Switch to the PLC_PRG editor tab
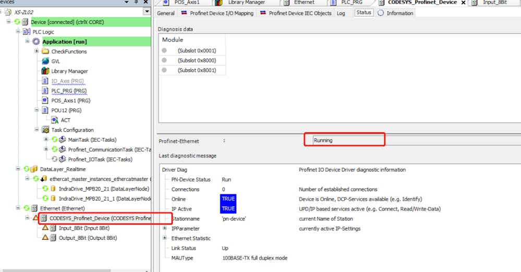 click(x=352, y=3)
